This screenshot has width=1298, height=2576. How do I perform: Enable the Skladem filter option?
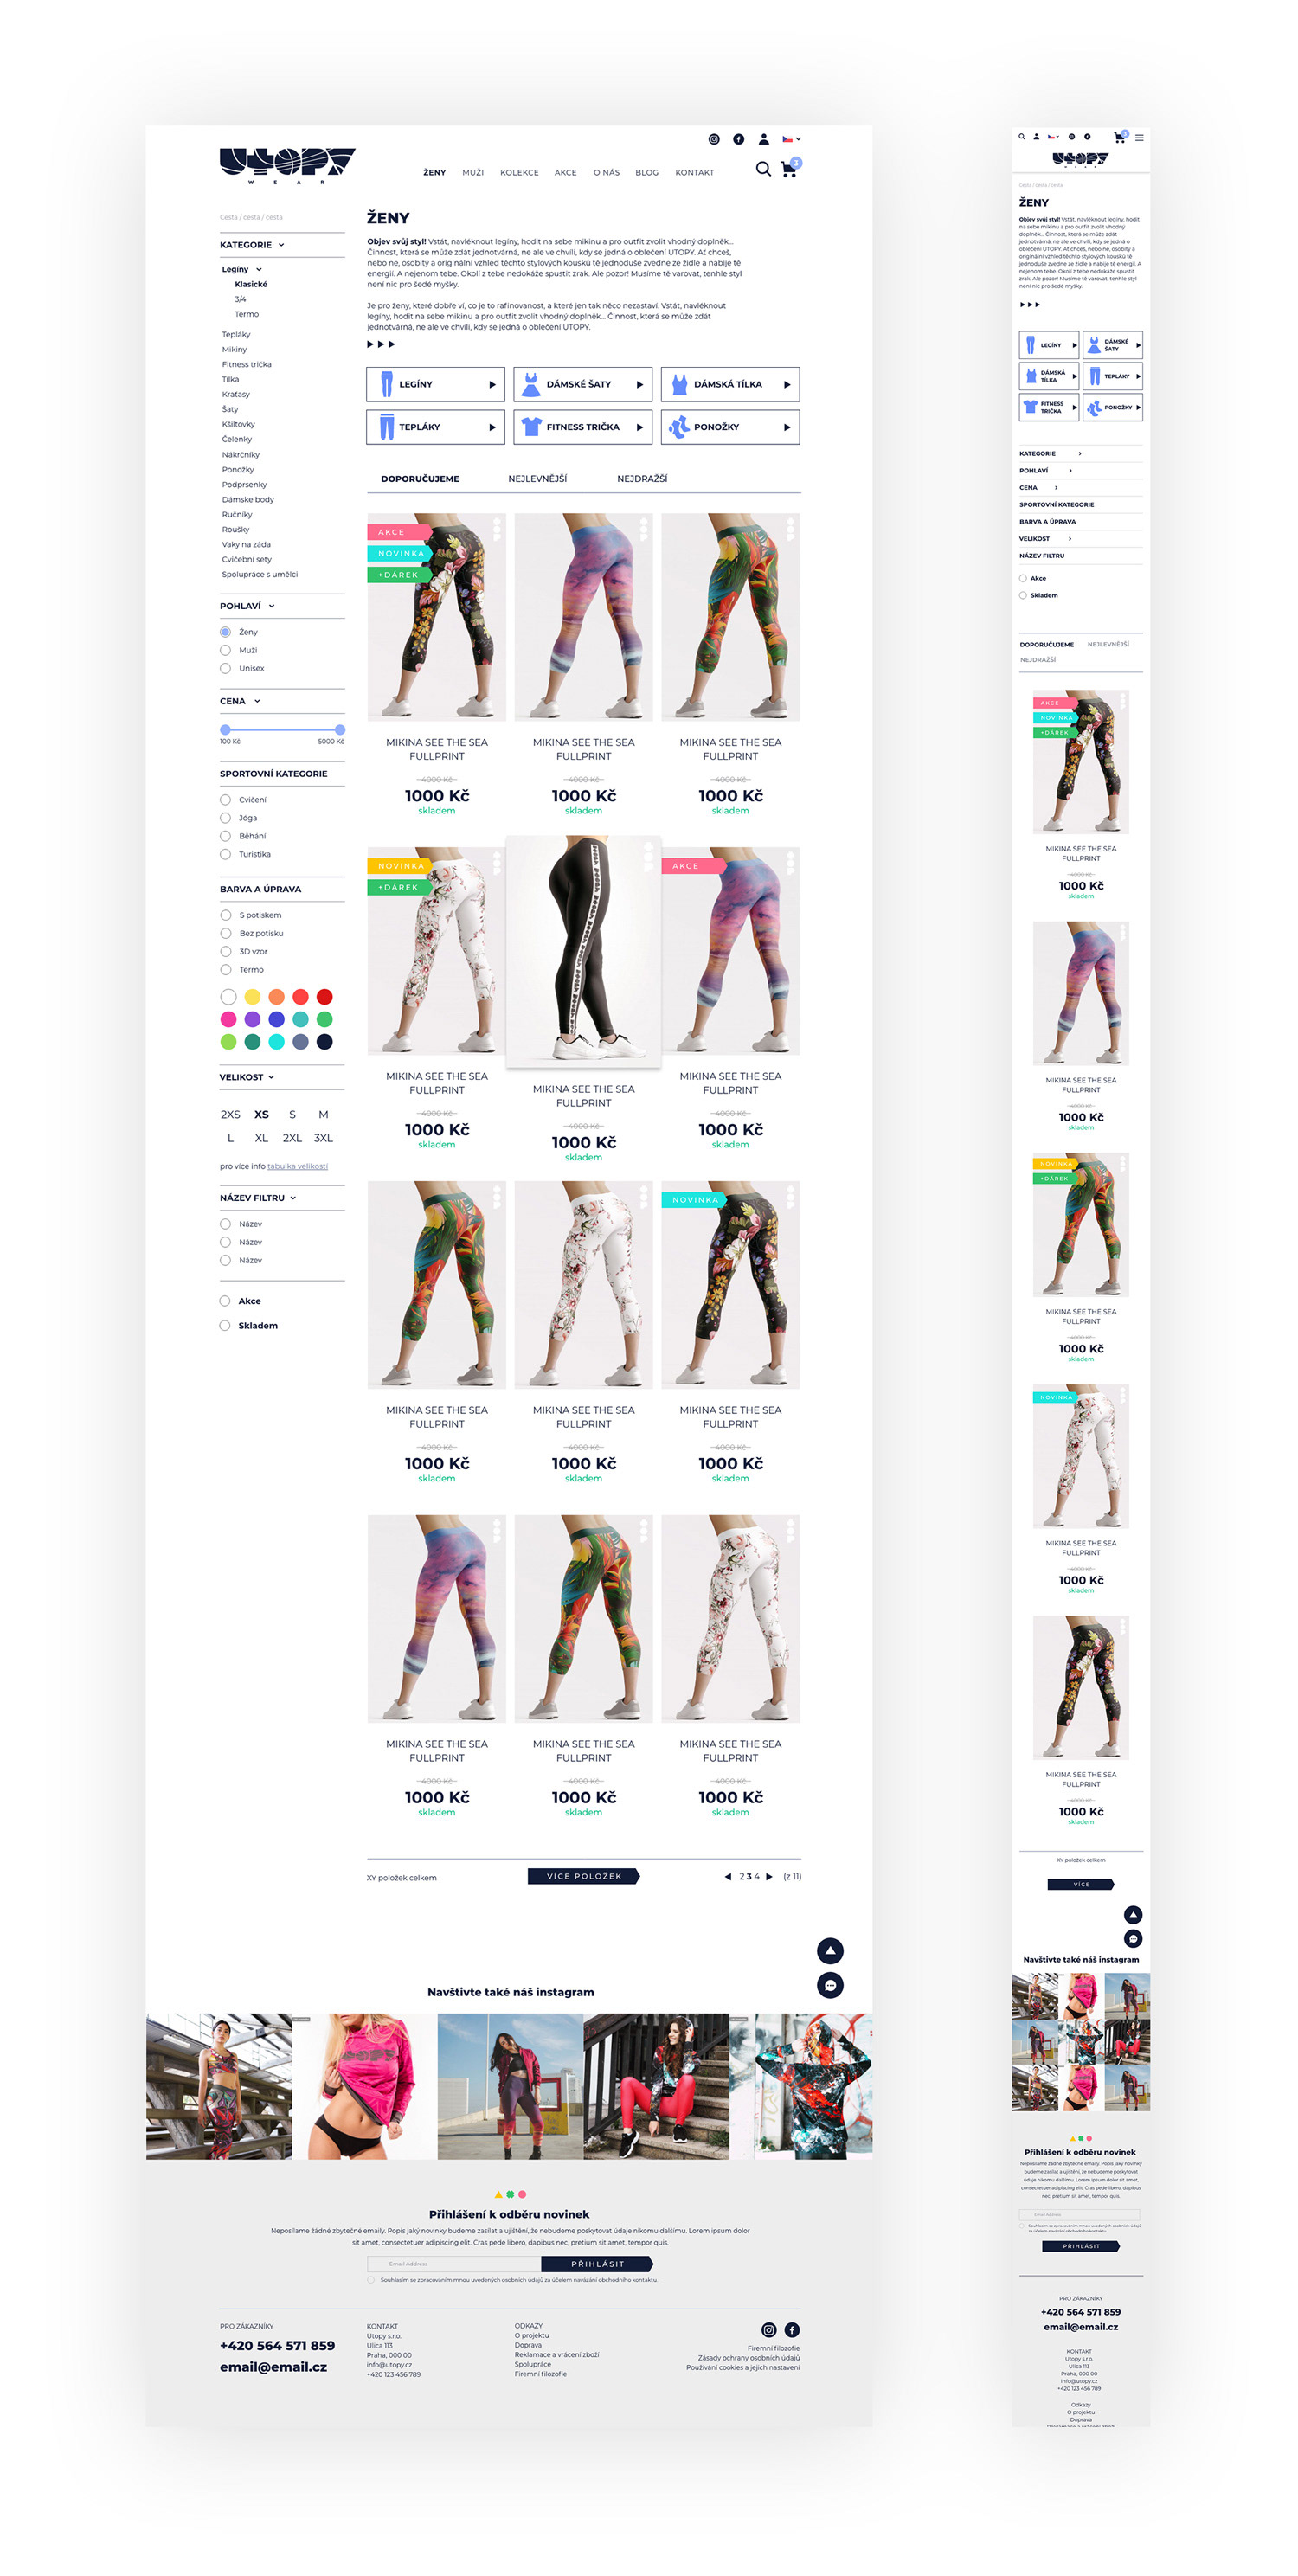(225, 1325)
